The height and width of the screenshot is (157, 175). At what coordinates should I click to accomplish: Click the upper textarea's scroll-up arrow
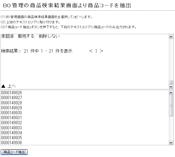171,37
